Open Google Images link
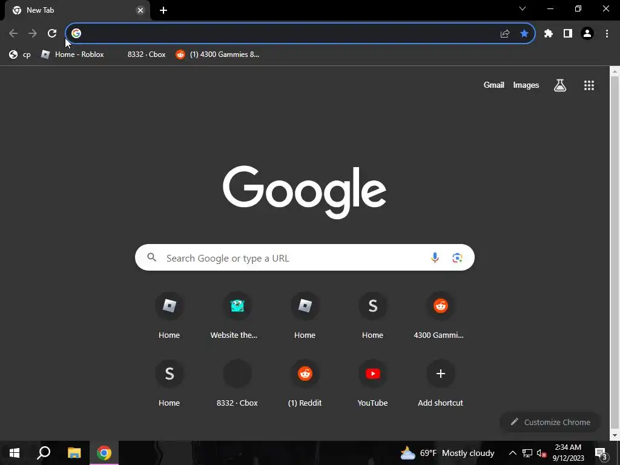This screenshot has width=620, height=465. [x=526, y=85]
